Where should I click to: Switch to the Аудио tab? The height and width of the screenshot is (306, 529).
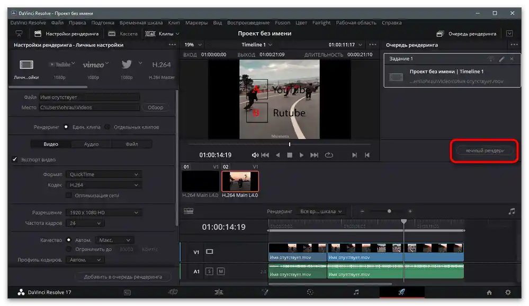pyautogui.click(x=91, y=144)
